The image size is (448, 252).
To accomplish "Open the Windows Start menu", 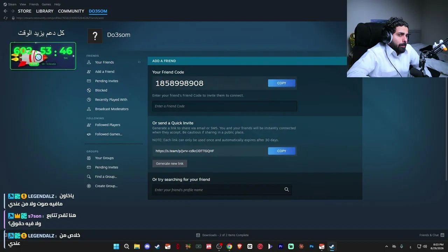I will [x=116, y=246].
